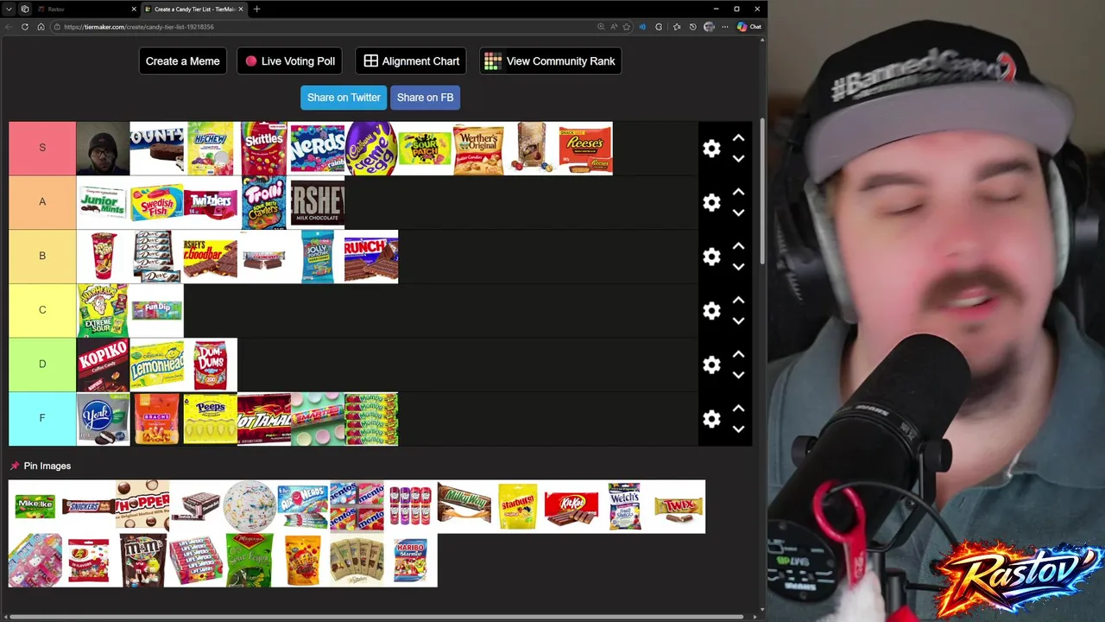The image size is (1105, 622).
Task: Click the Pin Images label
Action: pos(47,466)
